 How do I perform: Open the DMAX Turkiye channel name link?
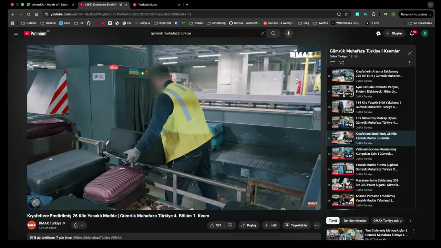tap(50, 223)
